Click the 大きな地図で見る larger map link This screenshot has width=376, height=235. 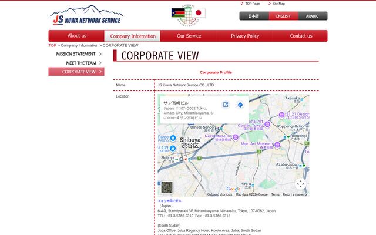[170, 201]
